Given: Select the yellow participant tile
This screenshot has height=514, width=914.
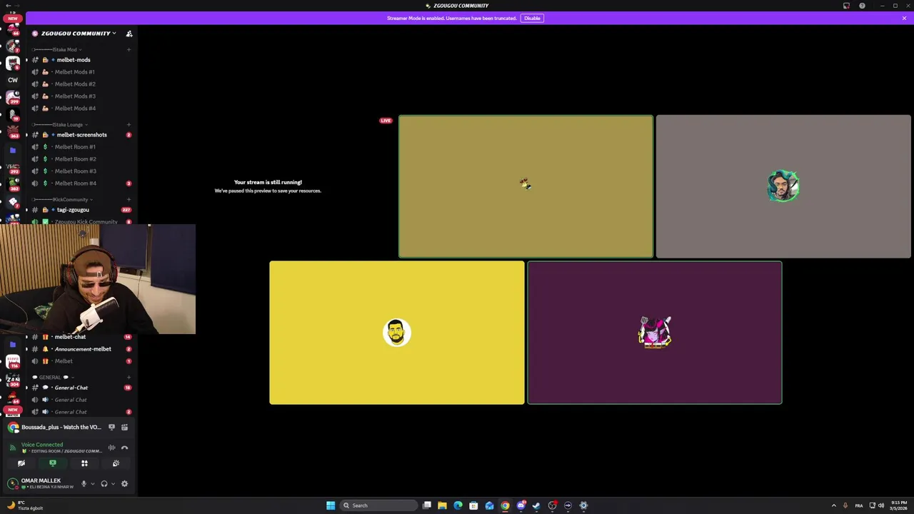Looking at the screenshot, I should pos(397,333).
